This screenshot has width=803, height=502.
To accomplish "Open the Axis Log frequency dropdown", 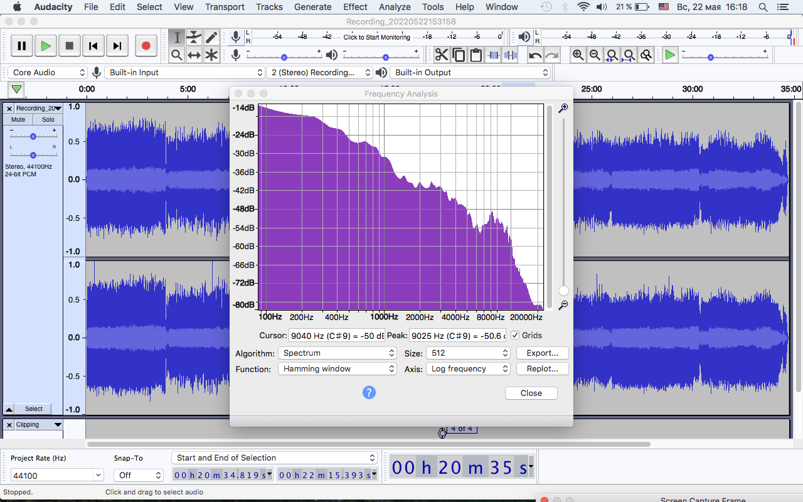I will (x=468, y=369).
